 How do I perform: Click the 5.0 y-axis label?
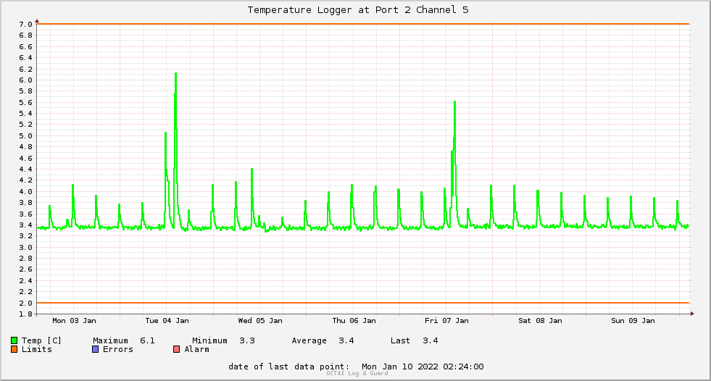coord(26,136)
